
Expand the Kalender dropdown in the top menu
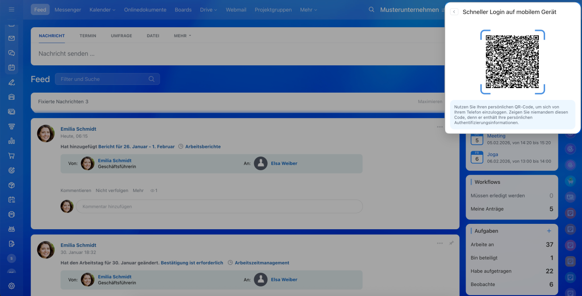point(102,10)
